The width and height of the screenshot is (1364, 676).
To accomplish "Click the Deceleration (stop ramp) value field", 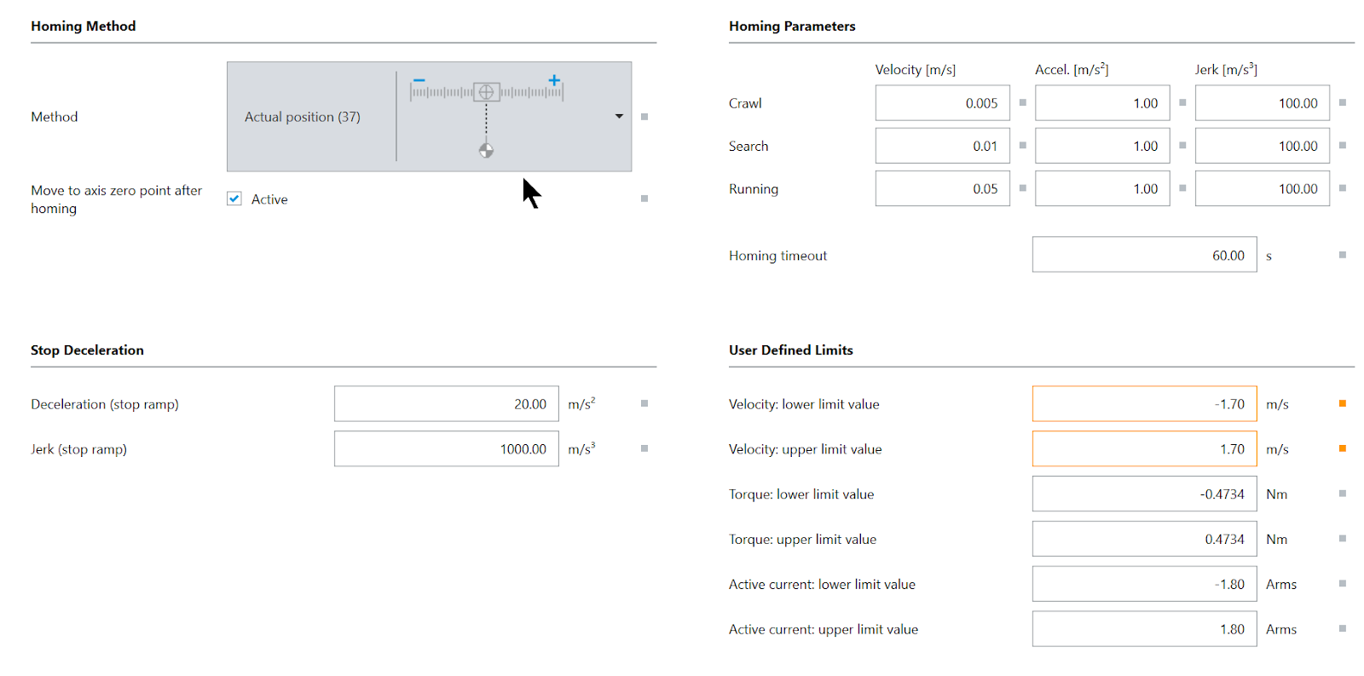I will tap(447, 404).
